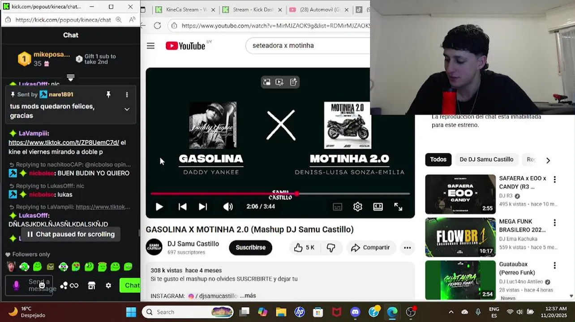Click Windows taskbar Search box
This screenshot has height=322, width=575.
(188, 312)
